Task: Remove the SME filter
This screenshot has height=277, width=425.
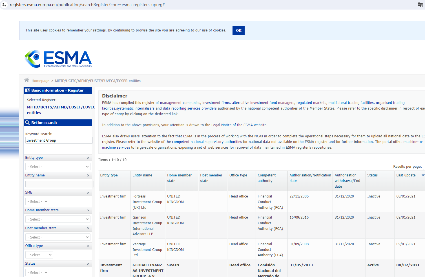Action: [88, 193]
